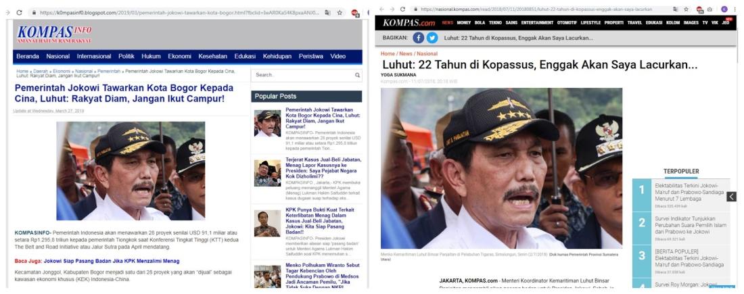Select OTOMOTIF in the Kompas.com top navigation

pos(567,23)
